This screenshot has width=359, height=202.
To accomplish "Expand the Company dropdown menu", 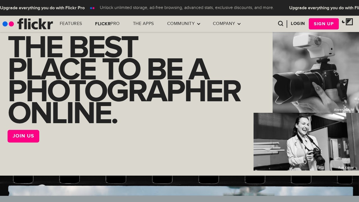I will (227, 24).
